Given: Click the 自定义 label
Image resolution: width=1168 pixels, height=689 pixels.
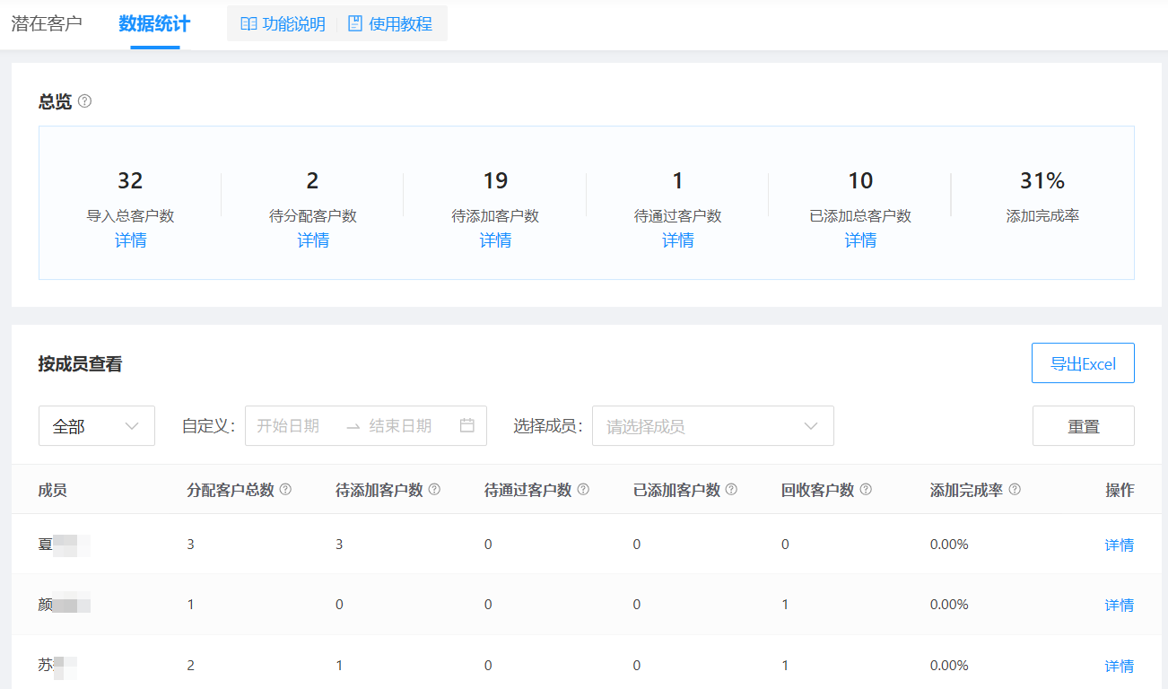Looking at the screenshot, I should (208, 426).
